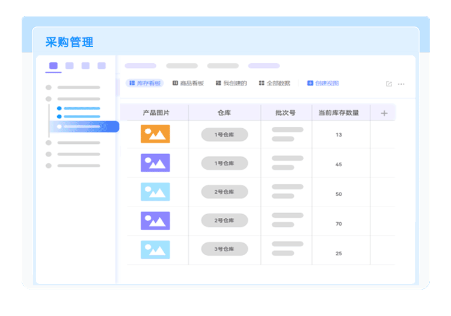This screenshot has height=316, width=451.
Task: Click the share icon beside the more options
Action: point(389,84)
